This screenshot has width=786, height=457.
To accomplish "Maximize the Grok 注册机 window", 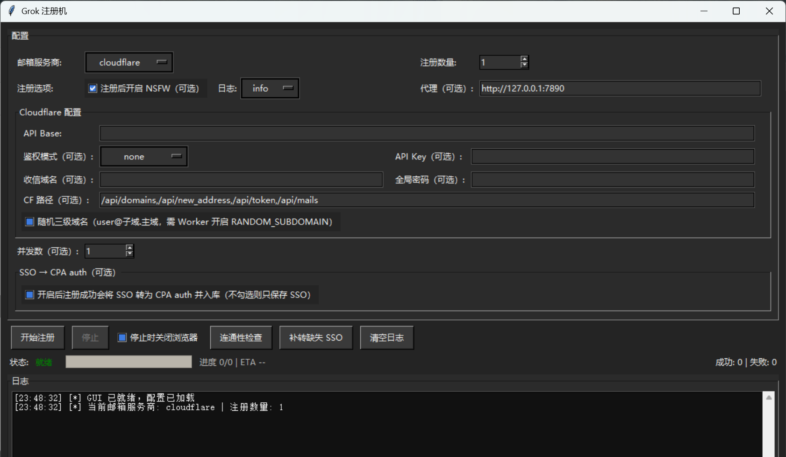I will 736,11.
